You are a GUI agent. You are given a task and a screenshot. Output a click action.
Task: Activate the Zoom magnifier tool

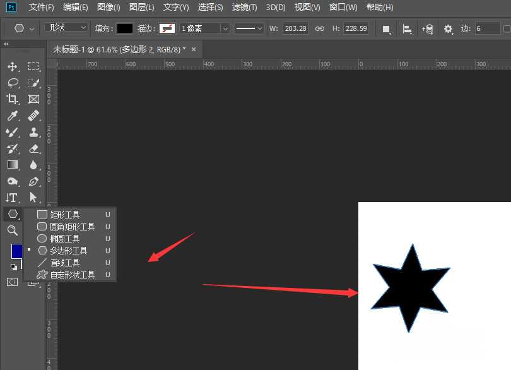(12, 230)
